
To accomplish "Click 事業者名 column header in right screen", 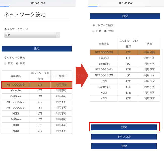I will tap(104, 44).
